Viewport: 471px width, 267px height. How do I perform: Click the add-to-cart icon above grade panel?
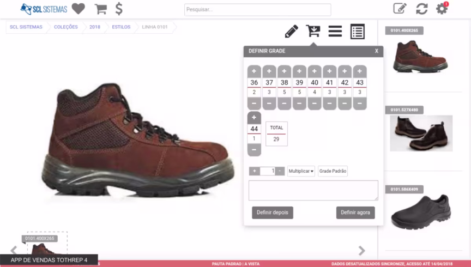pyautogui.click(x=313, y=32)
